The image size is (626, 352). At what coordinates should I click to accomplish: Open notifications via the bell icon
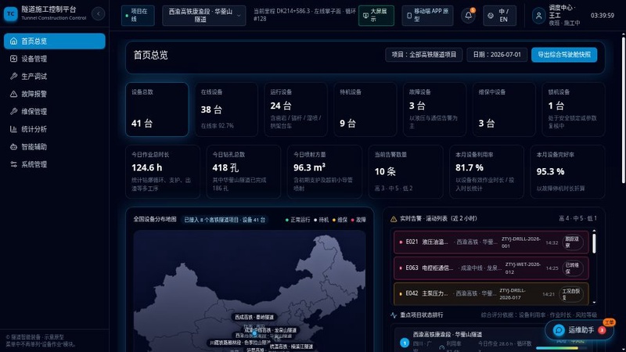pyautogui.click(x=468, y=16)
